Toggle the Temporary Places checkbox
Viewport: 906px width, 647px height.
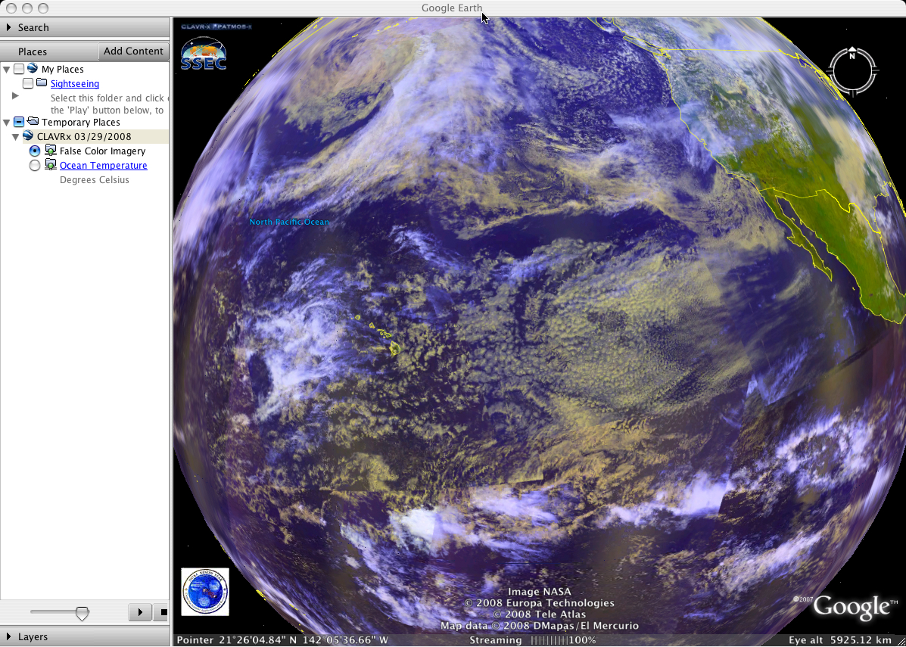pos(19,123)
